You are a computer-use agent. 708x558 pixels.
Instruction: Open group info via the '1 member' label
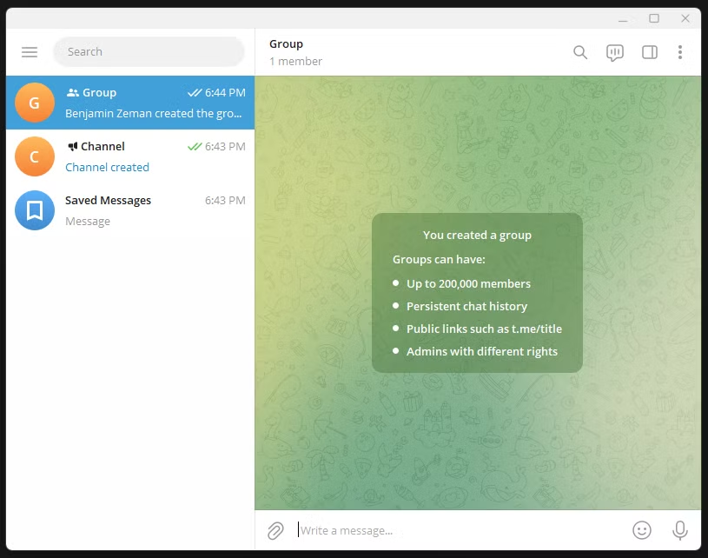pyautogui.click(x=295, y=62)
